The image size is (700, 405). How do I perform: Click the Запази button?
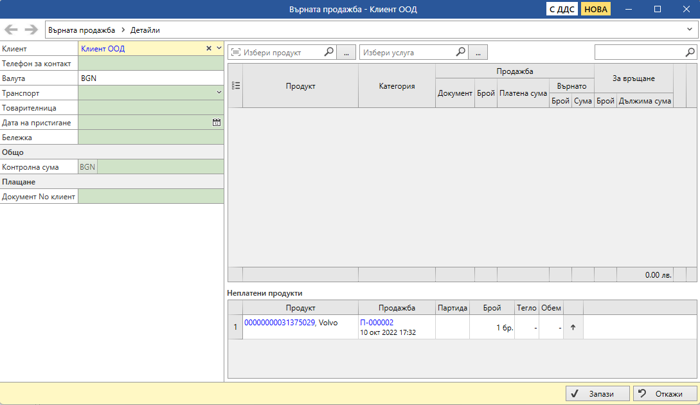(x=598, y=393)
